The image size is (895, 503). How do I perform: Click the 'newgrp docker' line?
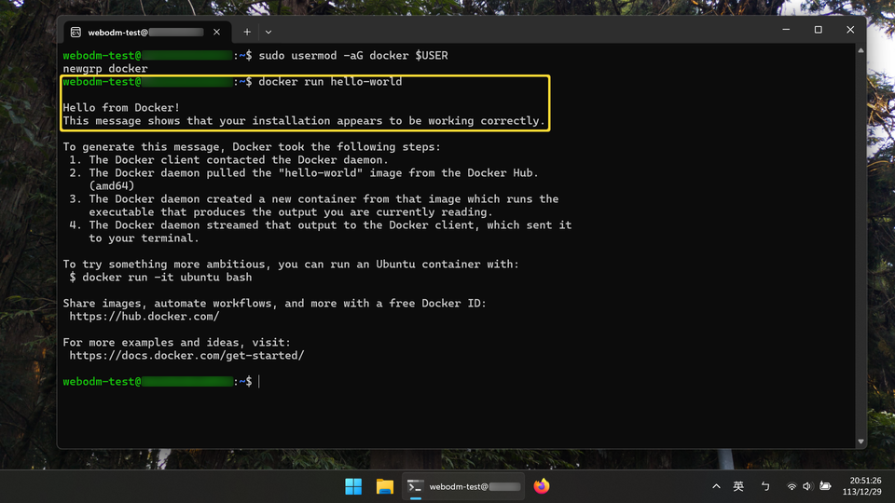pos(105,68)
